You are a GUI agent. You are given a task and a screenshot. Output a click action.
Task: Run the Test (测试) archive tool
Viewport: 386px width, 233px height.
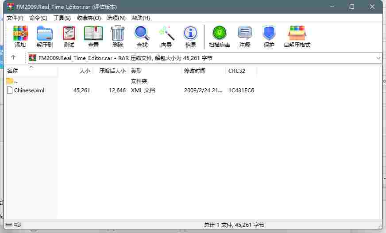69,33
